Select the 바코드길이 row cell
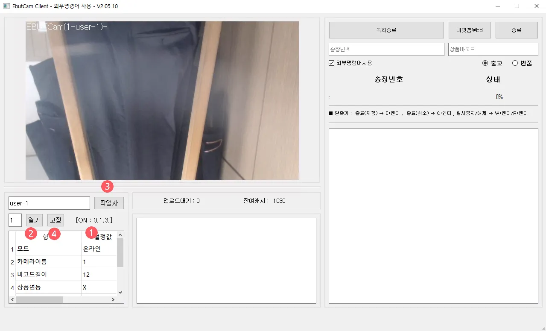 click(48, 275)
